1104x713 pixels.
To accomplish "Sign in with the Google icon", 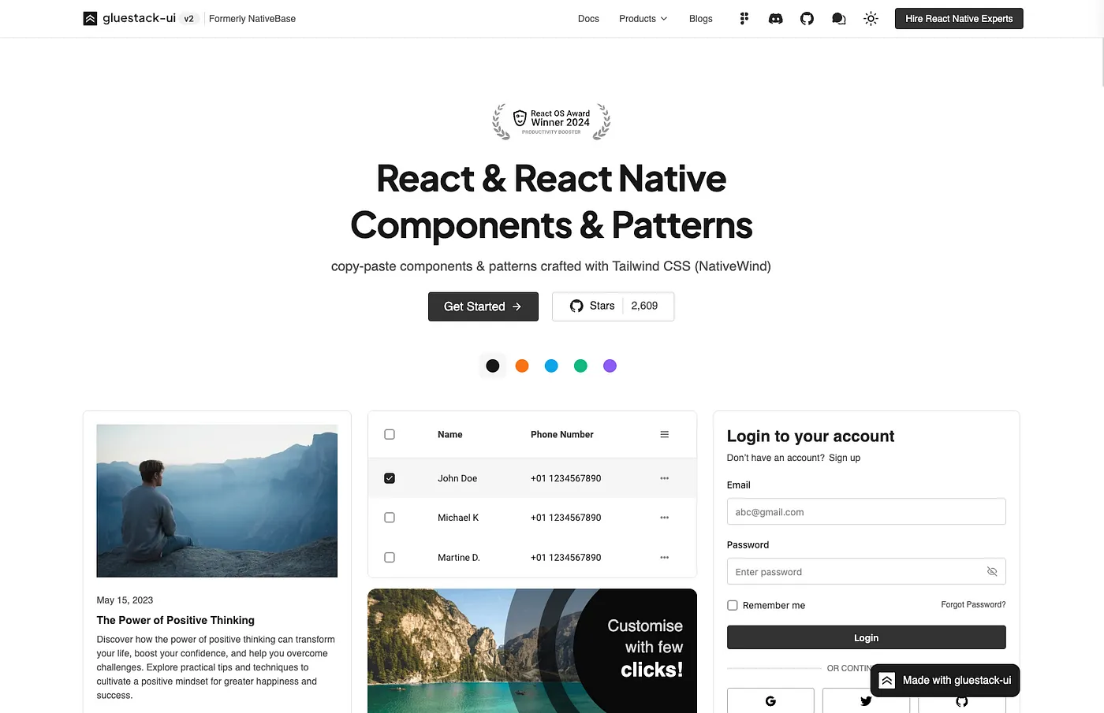I will pyautogui.click(x=770, y=700).
